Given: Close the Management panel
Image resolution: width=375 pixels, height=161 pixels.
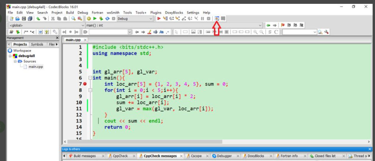Looking at the screenshot, I should pos(57,38).
